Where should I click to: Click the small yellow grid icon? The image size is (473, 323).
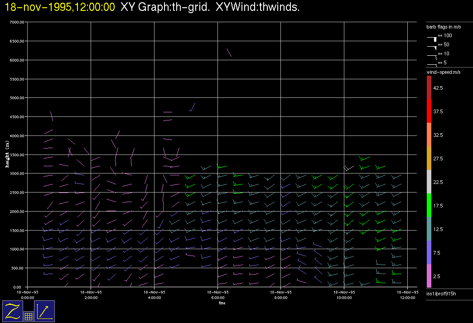[28, 317]
